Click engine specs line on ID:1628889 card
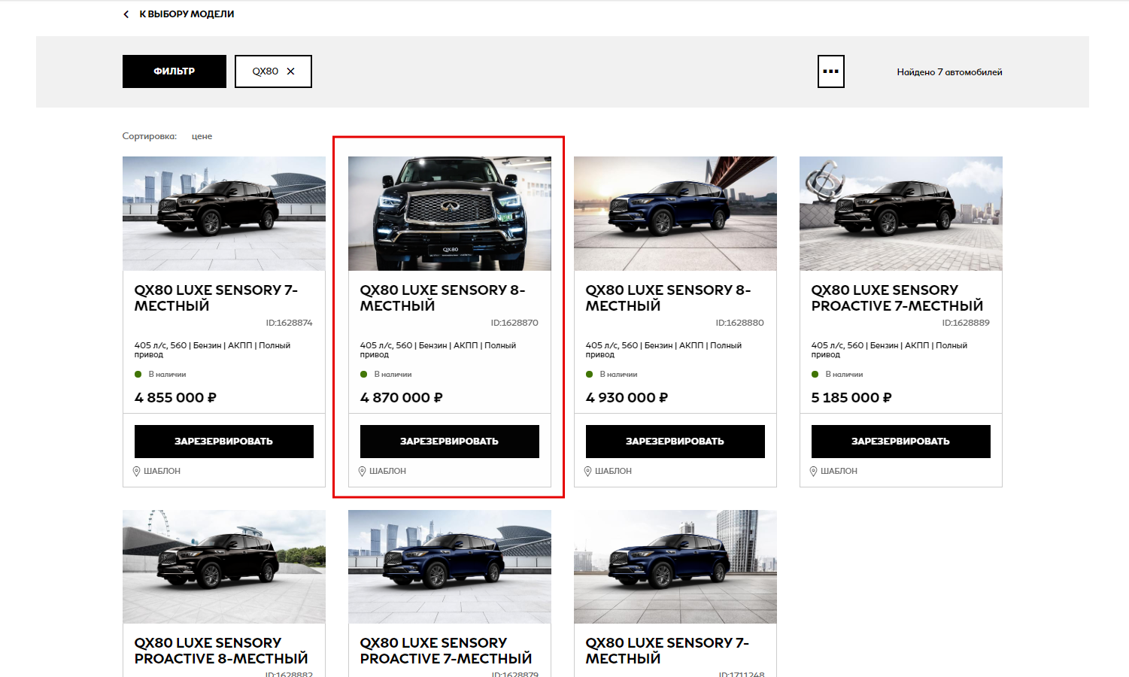The width and height of the screenshot is (1129, 677). (889, 350)
